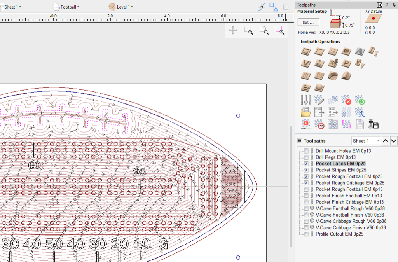Viewport: 398px width, 262px height.
Task: Select V-Carve Cribbage Finish V60 0p38 toolpath
Action: (351, 228)
